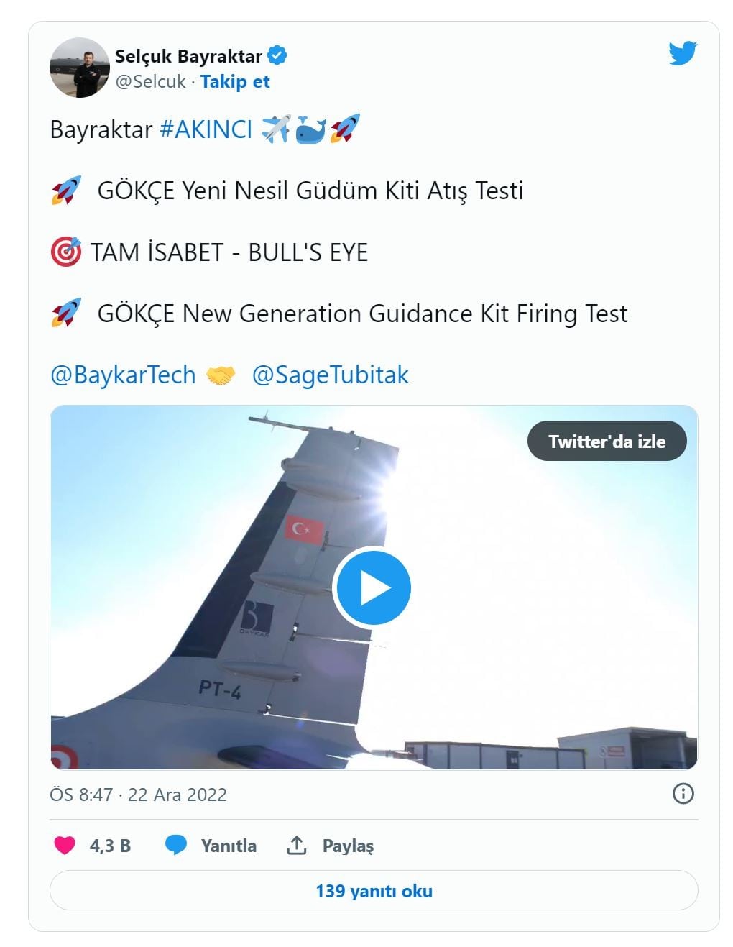Click the Twitter bird logo
This screenshot has height=947, width=733.
coord(682,54)
